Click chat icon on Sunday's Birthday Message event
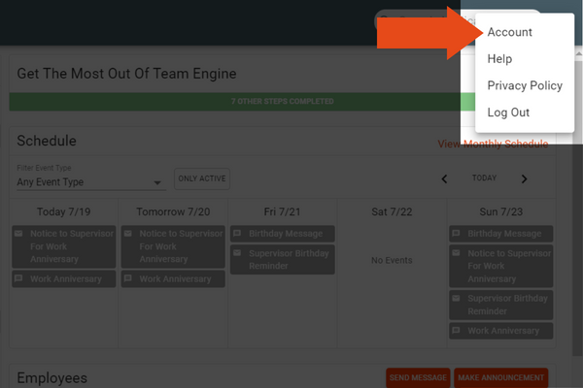 tap(456, 234)
